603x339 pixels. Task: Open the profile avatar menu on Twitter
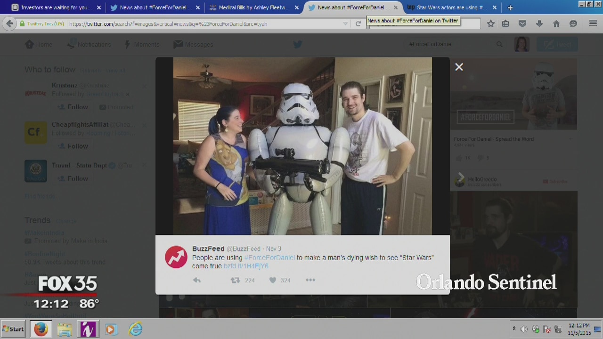point(522,44)
